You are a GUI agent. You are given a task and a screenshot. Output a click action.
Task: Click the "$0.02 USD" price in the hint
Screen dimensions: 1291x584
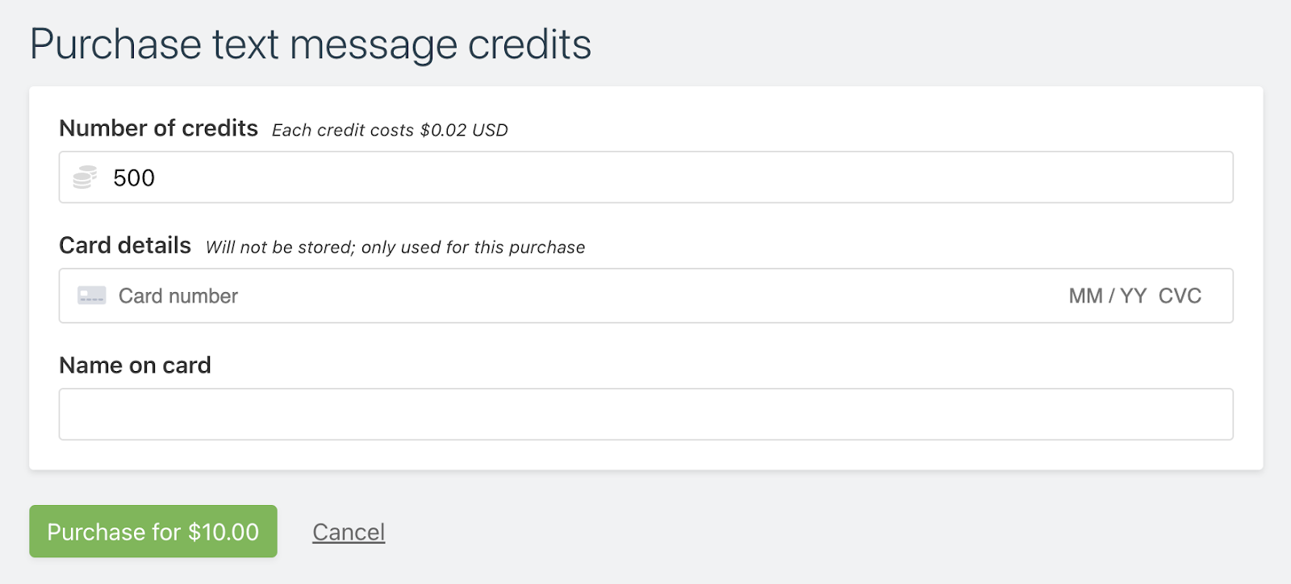(x=464, y=131)
